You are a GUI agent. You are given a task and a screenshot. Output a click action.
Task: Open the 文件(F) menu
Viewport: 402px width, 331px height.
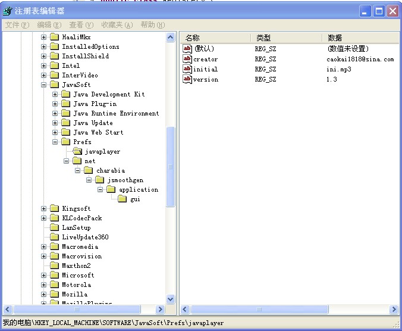(x=17, y=25)
